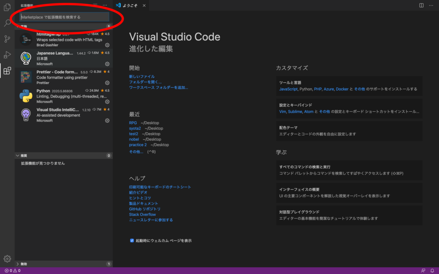Open 対話型プレイグラウンド card
Image resolution: width=439 pixels, height=274 pixels.
point(349,215)
